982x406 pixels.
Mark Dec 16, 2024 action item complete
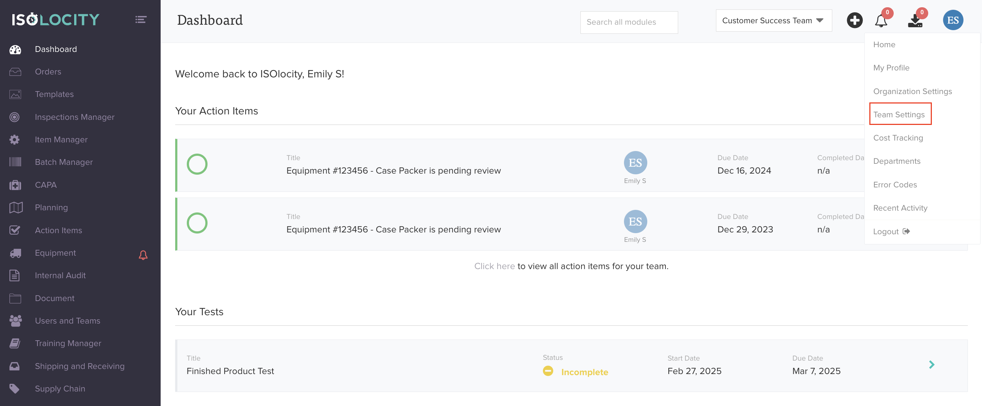coord(197,165)
